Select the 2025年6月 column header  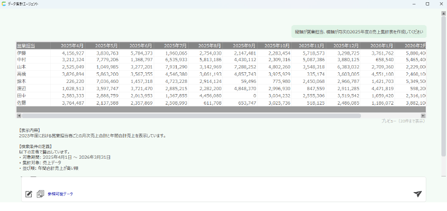tap(137, 46)
